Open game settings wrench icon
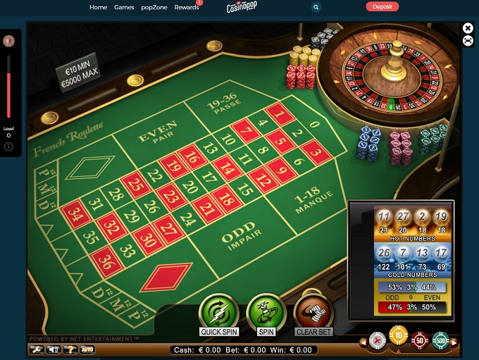Screen dimensions: 479x360 click(37, 349)
